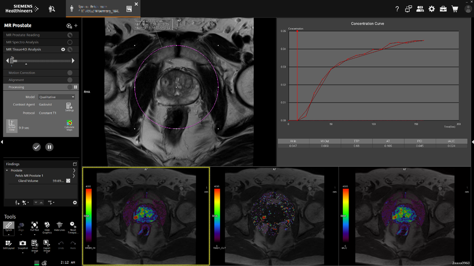Screen dimensions: 474x266
Task: Confirm processing with the checkmark button
Action: tap(37, 147)
